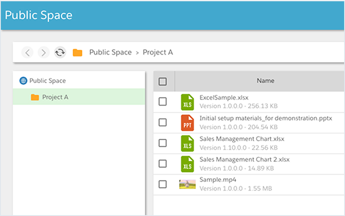Open the Sales Management Chart 2.xlsx file name
Image resolution: width=345 pixels, height=216 pixels.
pos(245,159)
